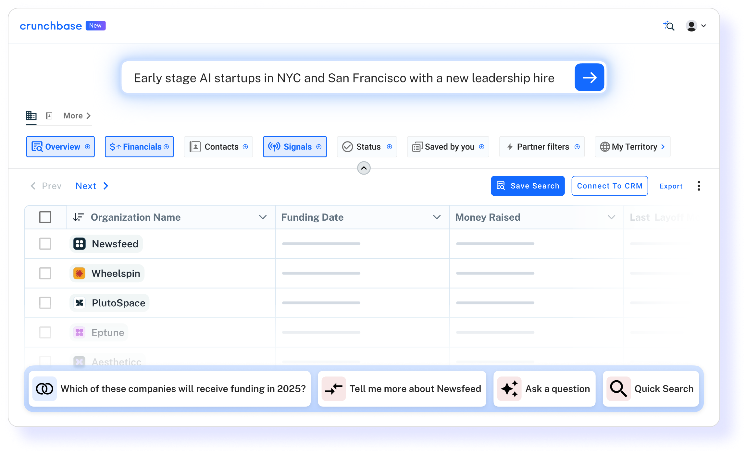Toggle the select-all checkbox in table header

[x=45, y=217]
